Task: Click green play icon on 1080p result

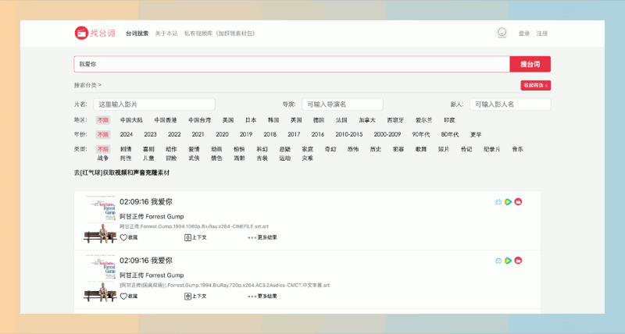Action: [x=509, y=202]
